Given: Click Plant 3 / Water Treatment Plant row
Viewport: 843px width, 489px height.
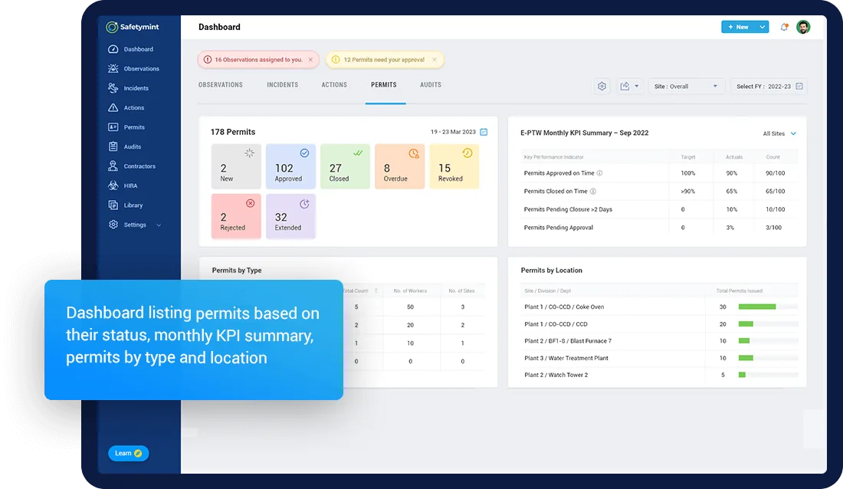Looking at the screenshot, I should pos(660,358).
